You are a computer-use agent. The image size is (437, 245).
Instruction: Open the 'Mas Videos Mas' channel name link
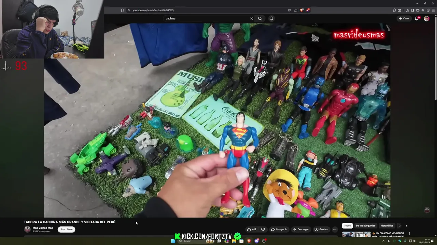tap(43, 228)
